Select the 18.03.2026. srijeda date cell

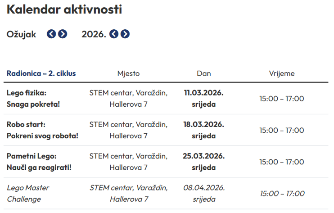click(203, 130)
